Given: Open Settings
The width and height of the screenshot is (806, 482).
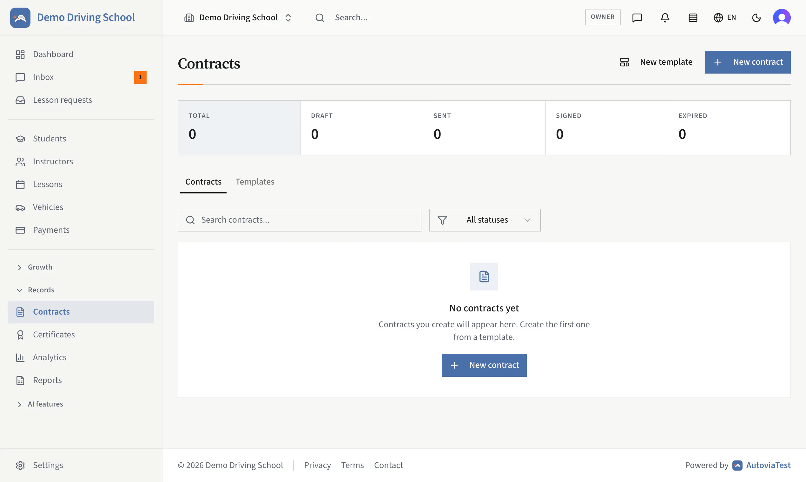Looking at the screenshot, I should 81,466.
